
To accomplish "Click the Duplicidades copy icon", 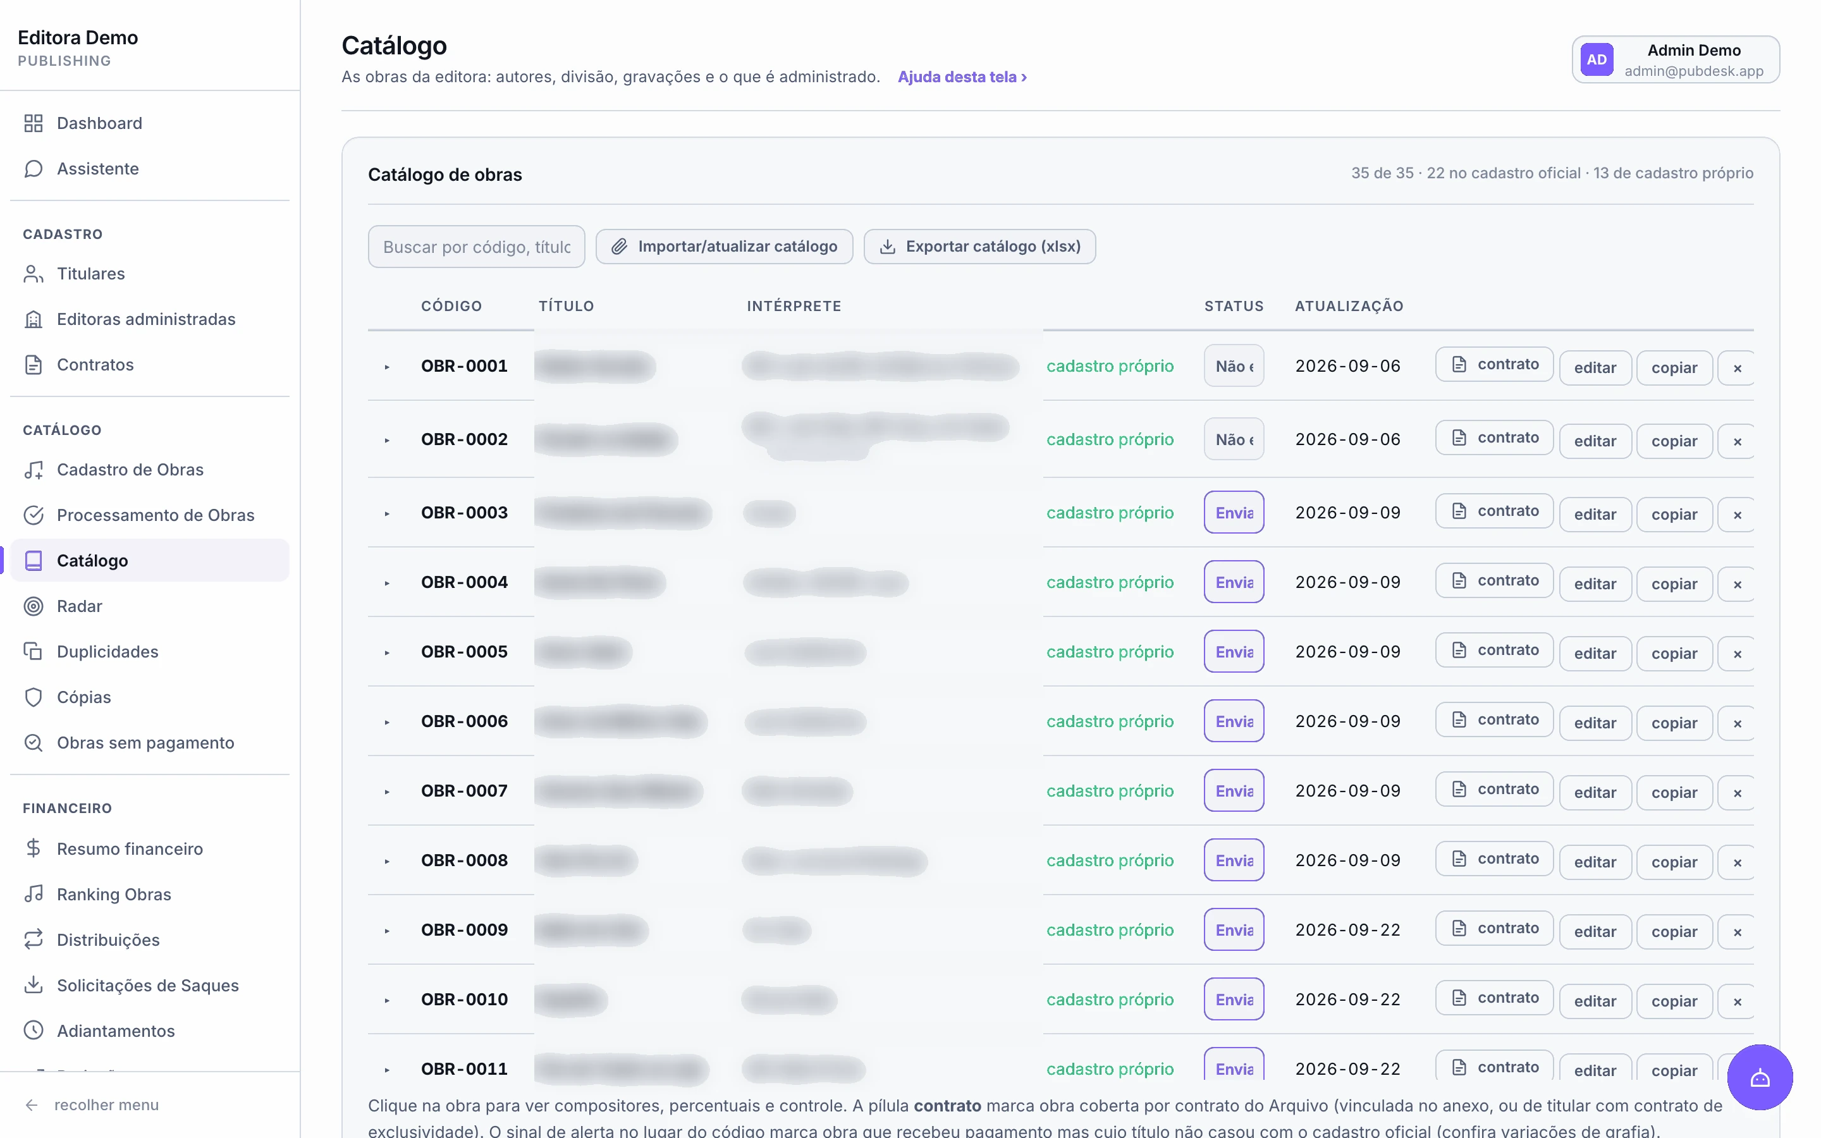I will [x=33, y=652].
